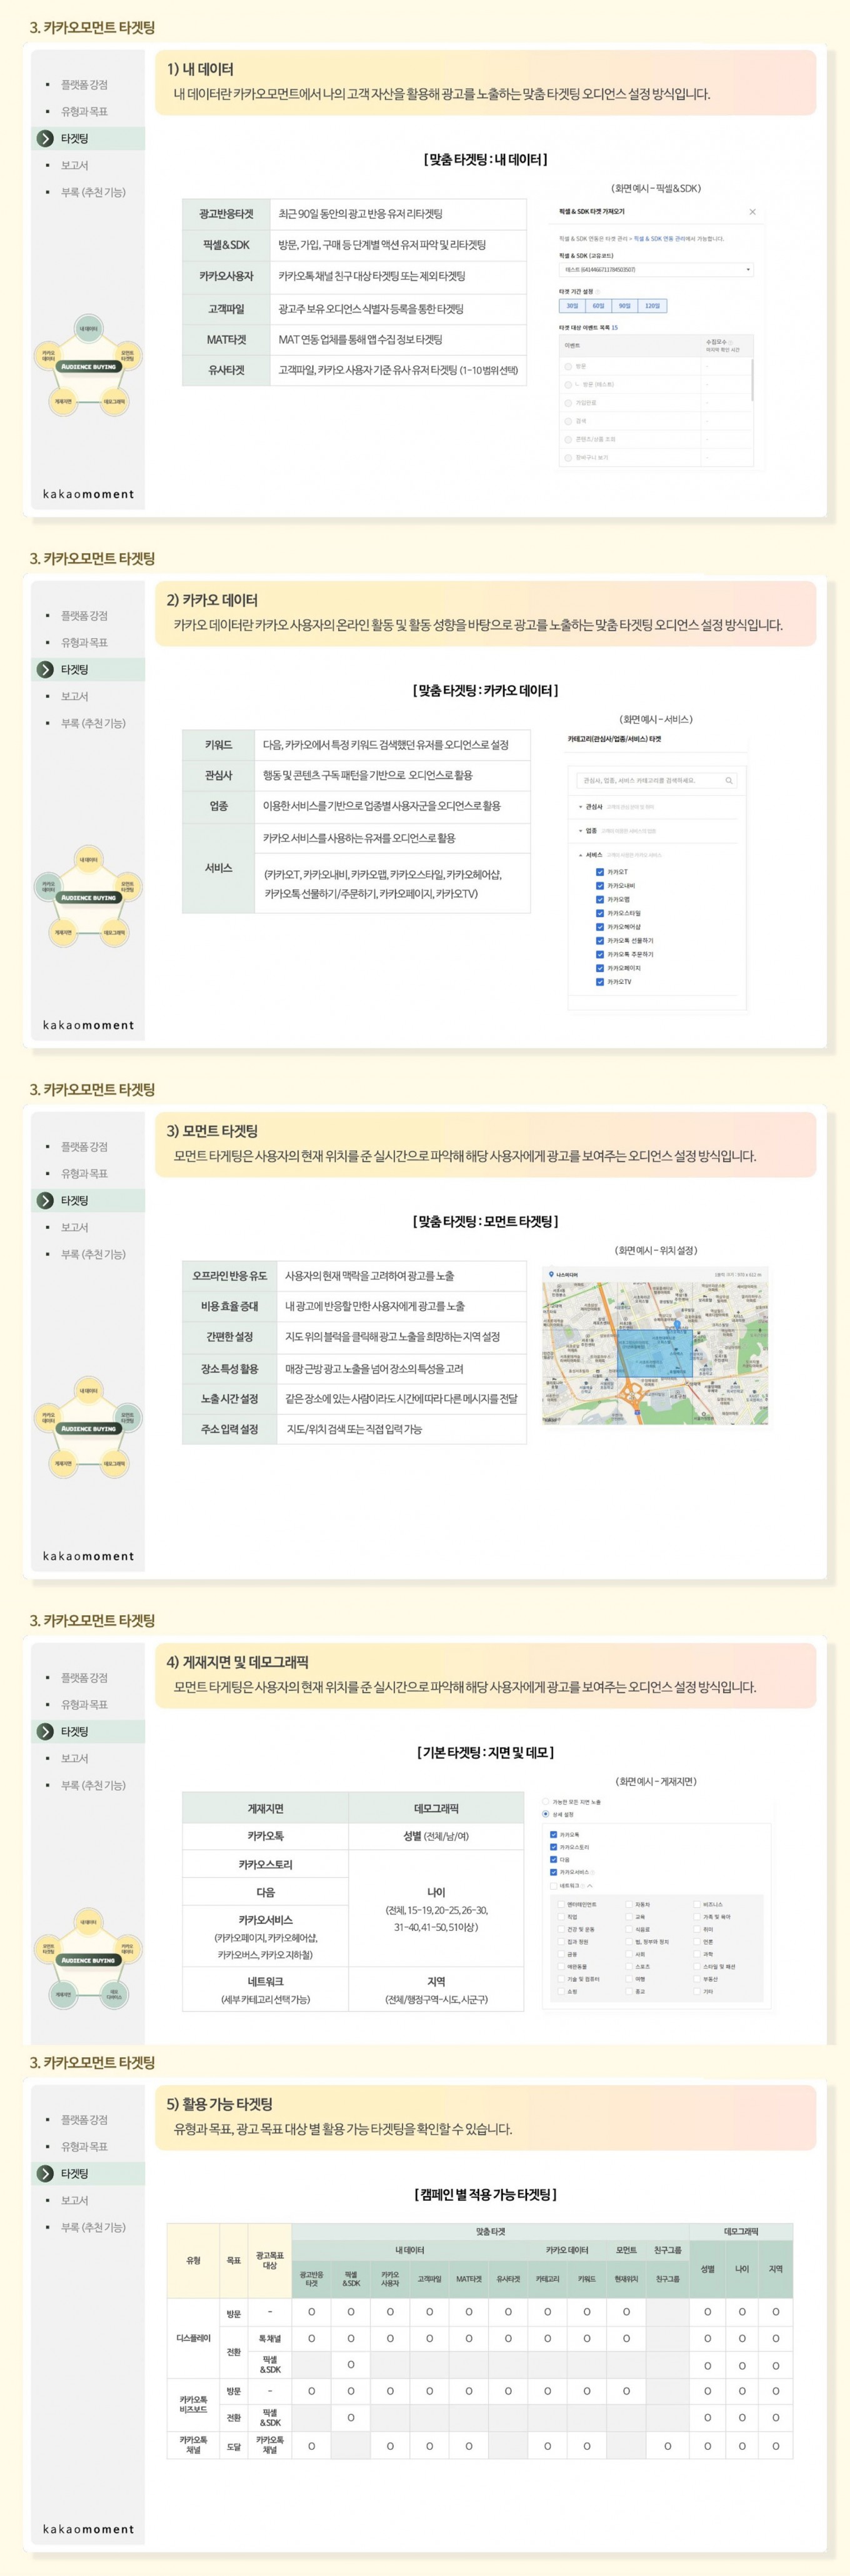
Task: Click kakaomoment logo in 내 데이터 slide sidebar
Action: coord(88,494)
